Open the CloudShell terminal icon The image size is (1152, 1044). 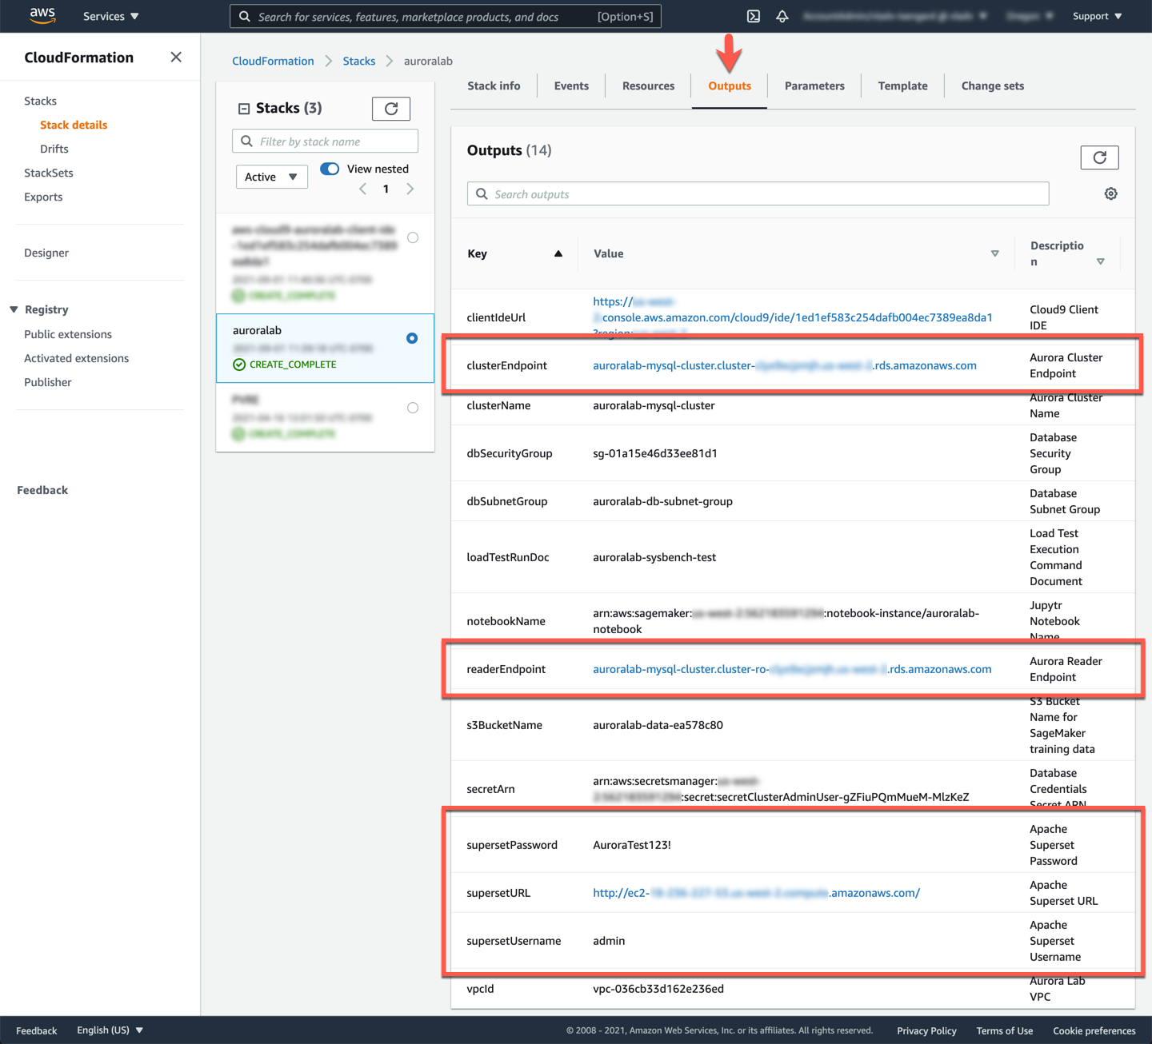(x=753, y=16)
